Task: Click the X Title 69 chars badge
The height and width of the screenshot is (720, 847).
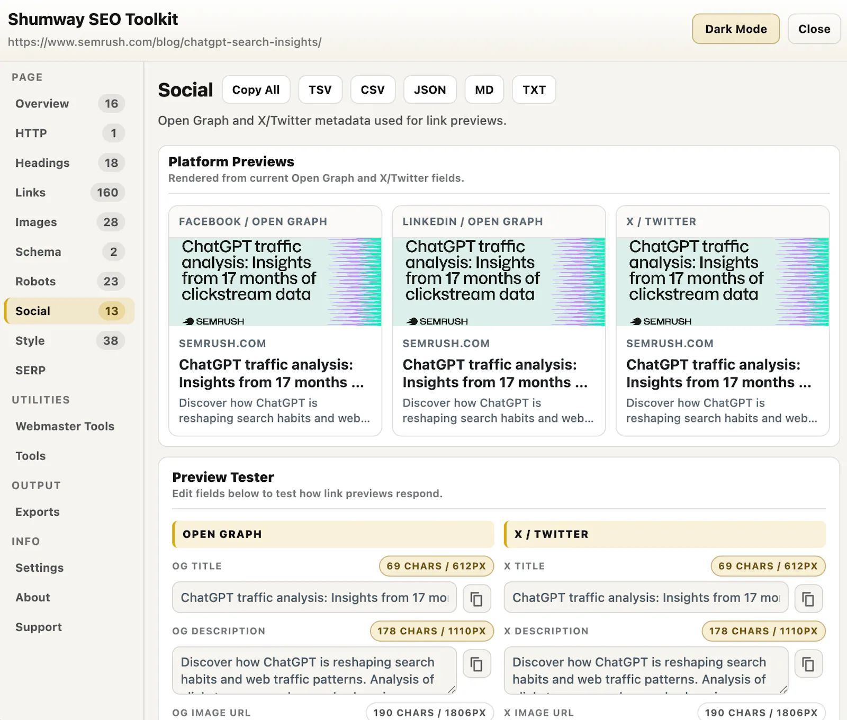Action: (x=768, y=566)
